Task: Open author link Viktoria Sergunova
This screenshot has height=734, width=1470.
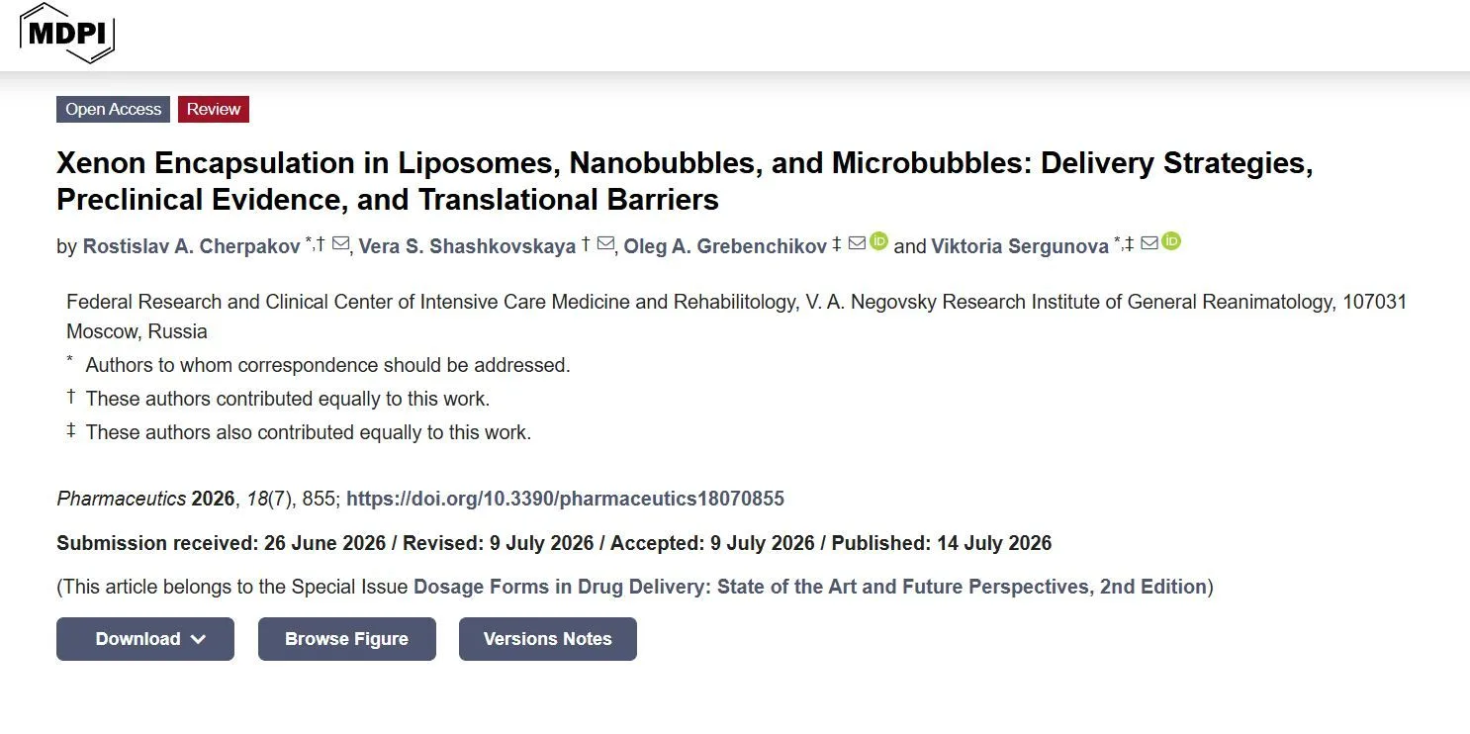Action: (1020, 246)
